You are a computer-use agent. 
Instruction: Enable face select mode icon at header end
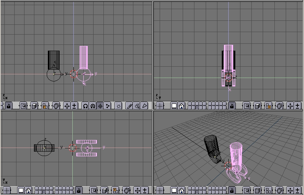click(x=145, y=106)
